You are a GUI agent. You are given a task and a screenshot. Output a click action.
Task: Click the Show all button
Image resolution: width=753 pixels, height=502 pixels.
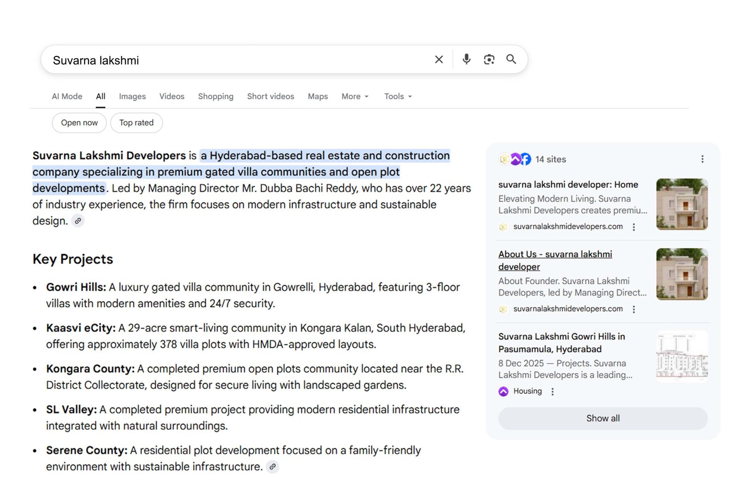(x=602, y=418)
